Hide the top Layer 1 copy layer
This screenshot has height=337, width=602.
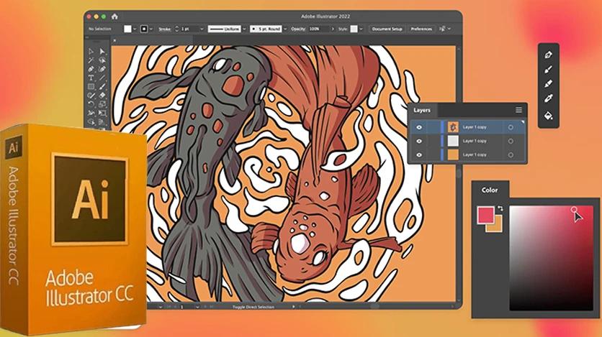coord(419,127)
